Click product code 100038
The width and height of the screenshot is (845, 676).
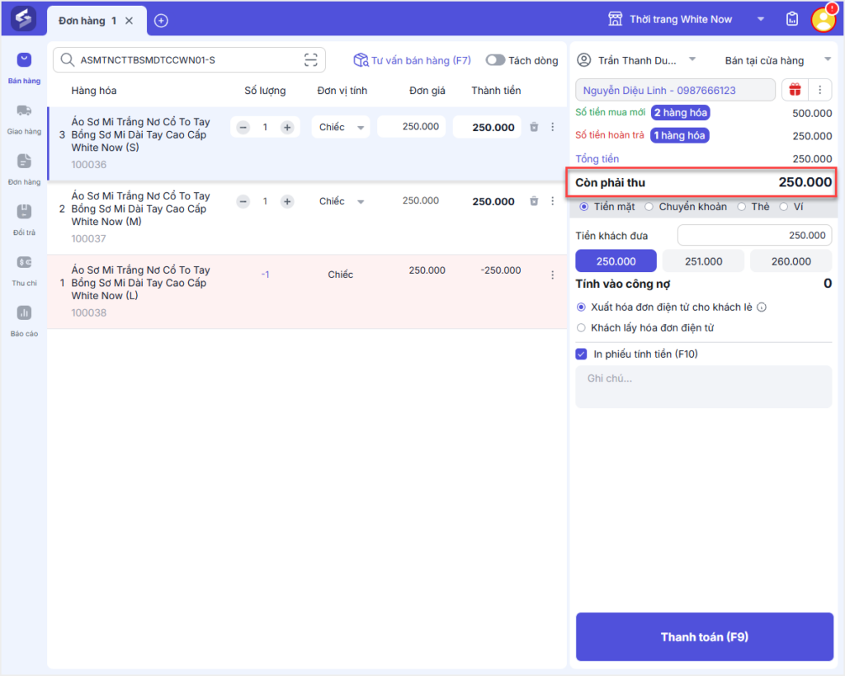89,312
